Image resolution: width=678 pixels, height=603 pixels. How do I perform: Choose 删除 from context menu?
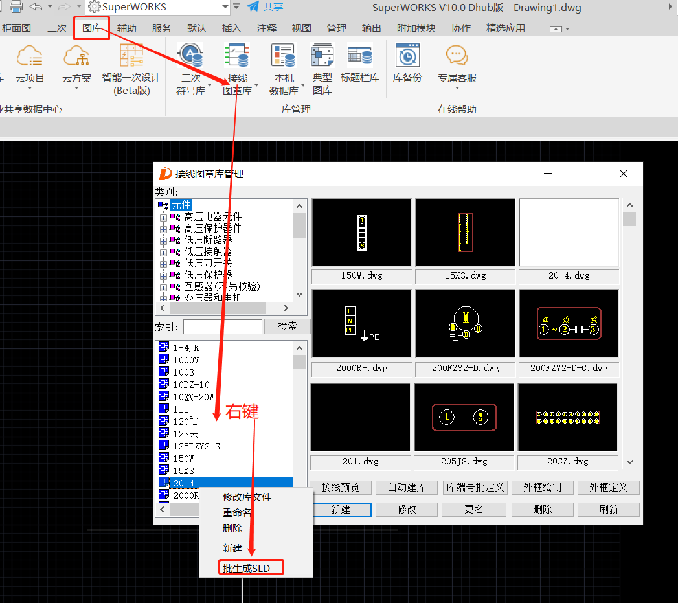232,528
